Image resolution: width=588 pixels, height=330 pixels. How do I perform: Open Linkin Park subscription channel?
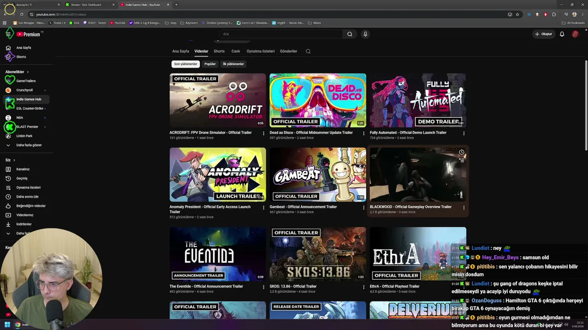coord(27,136)
